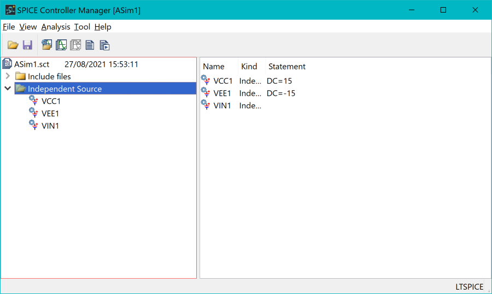492x294 pixels.
Task: Select VCC1 in the left tree
Action: pos(51,101)
